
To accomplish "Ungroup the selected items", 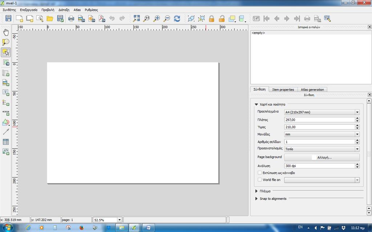I will [x=201, y=18].
